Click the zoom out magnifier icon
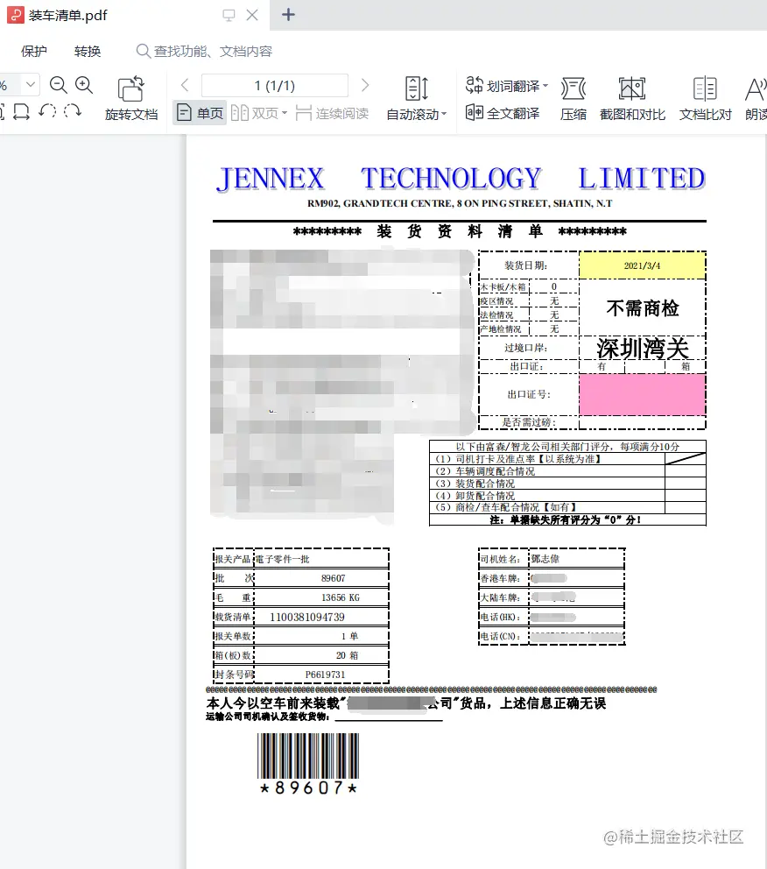 click(x=58, y=85)
